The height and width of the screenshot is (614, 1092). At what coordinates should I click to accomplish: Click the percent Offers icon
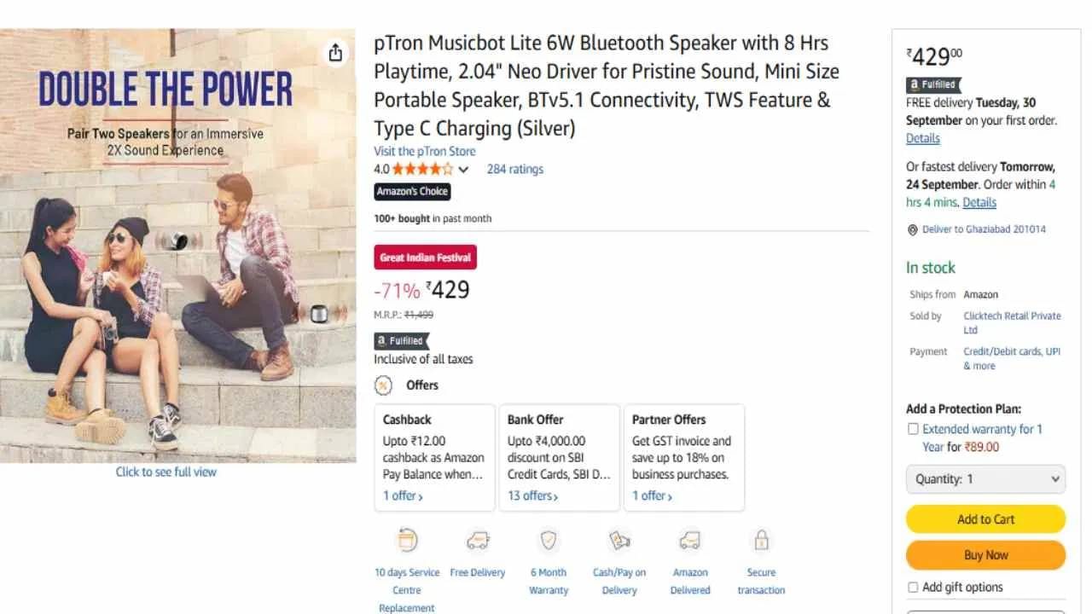pos(382,385)
